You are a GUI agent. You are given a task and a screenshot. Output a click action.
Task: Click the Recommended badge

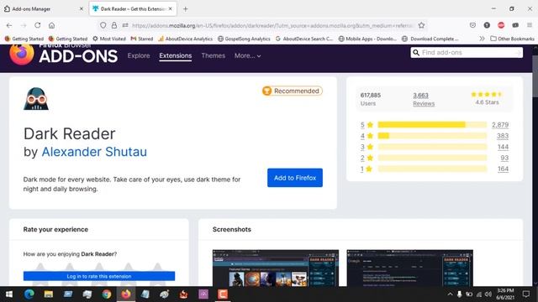tap(292, 91)
